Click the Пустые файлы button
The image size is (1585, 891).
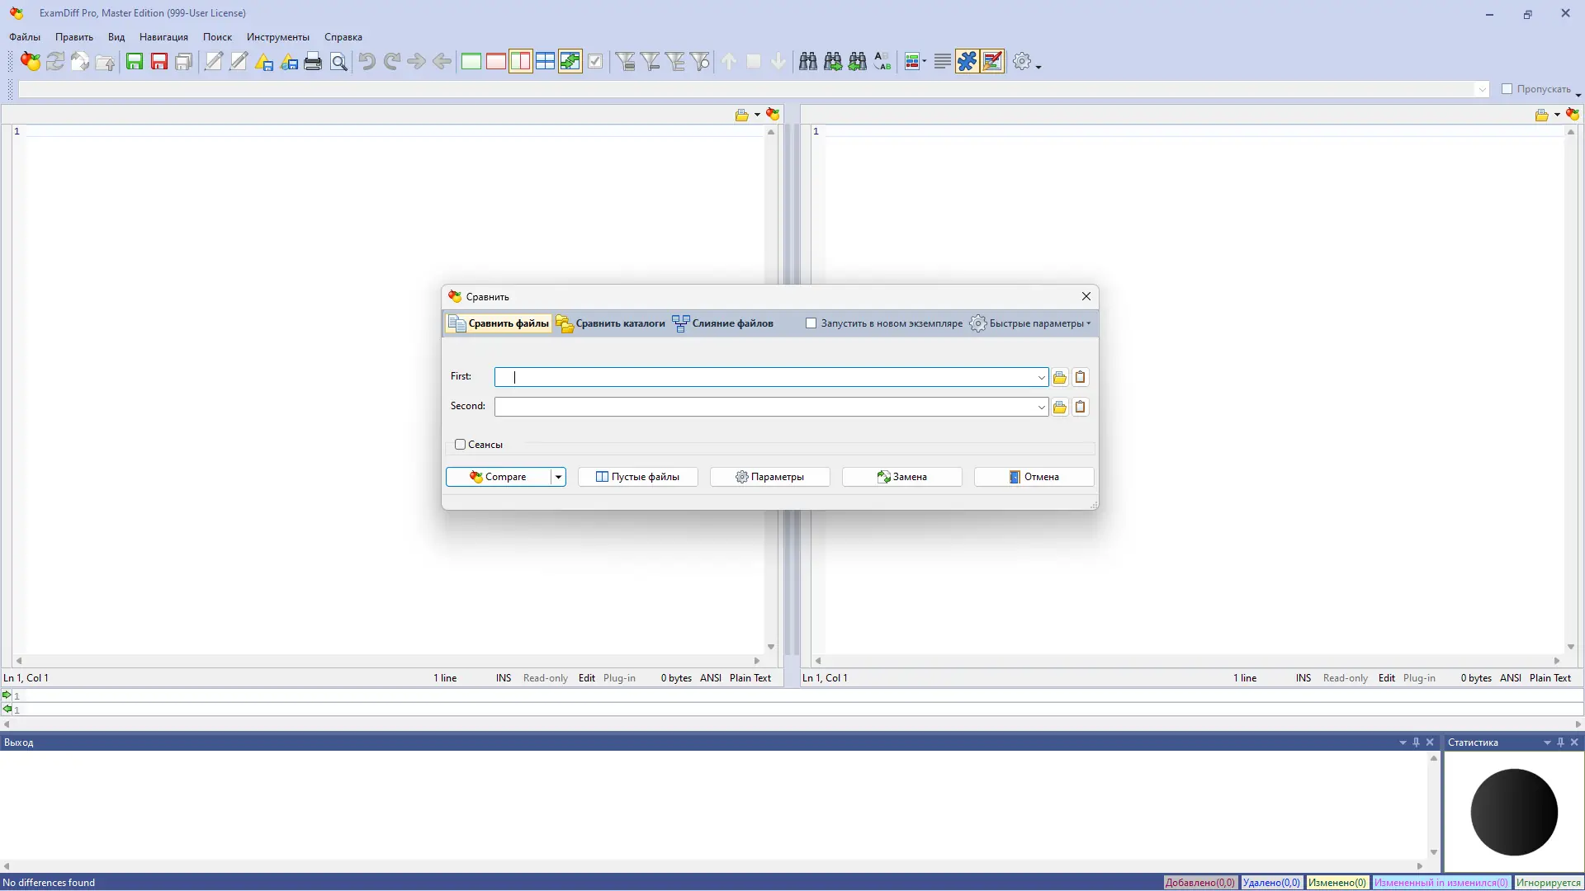click(637, 477)
